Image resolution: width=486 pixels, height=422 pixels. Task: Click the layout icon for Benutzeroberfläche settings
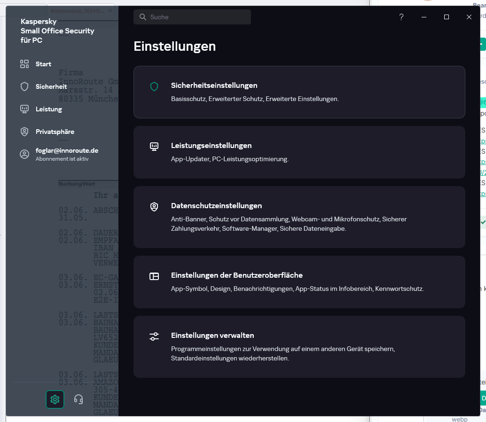click(154, 276)
